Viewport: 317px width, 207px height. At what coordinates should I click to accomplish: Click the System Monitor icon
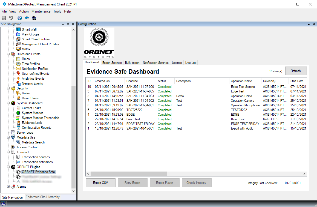tap(18, 113)
